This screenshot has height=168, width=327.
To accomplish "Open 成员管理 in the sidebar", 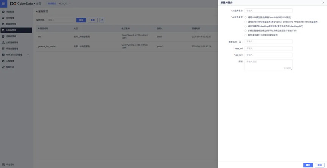I will tap(16, 18).
